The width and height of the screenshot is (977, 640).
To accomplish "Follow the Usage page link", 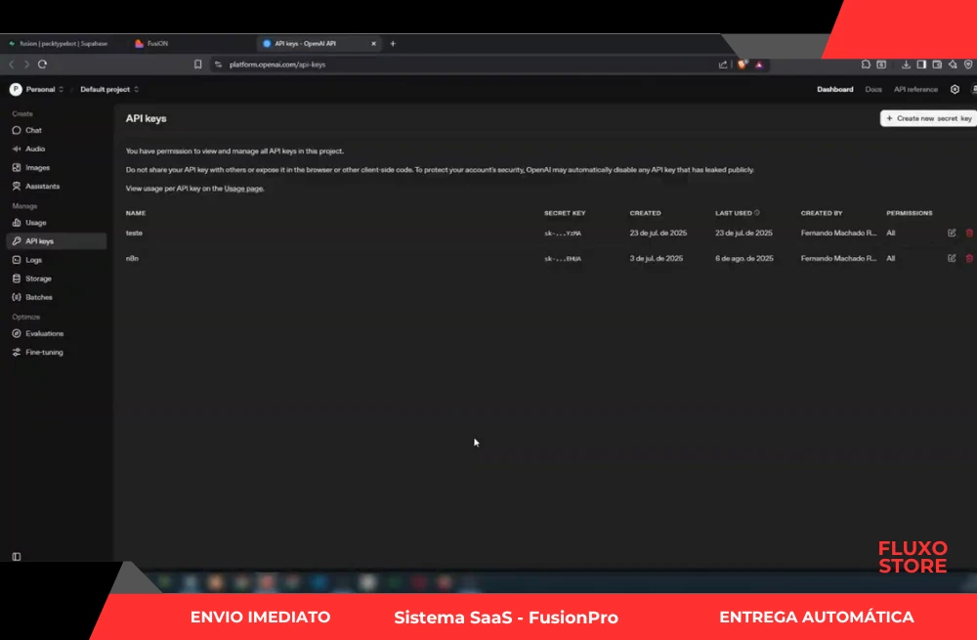I will (x=243, y=188).
